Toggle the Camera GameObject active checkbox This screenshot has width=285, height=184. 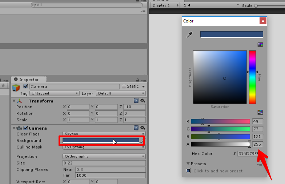click(x=25, y=86)
